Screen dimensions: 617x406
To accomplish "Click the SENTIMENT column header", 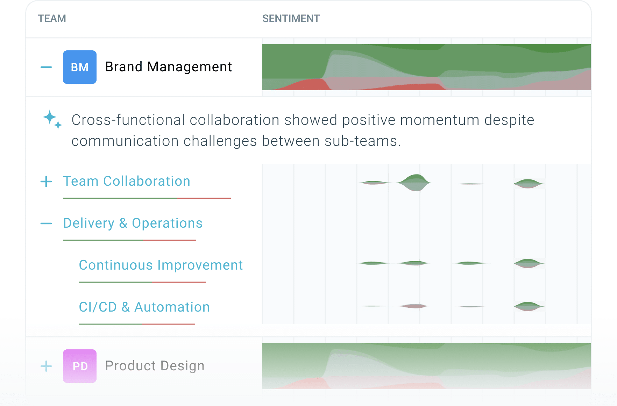I will point(291,19).
